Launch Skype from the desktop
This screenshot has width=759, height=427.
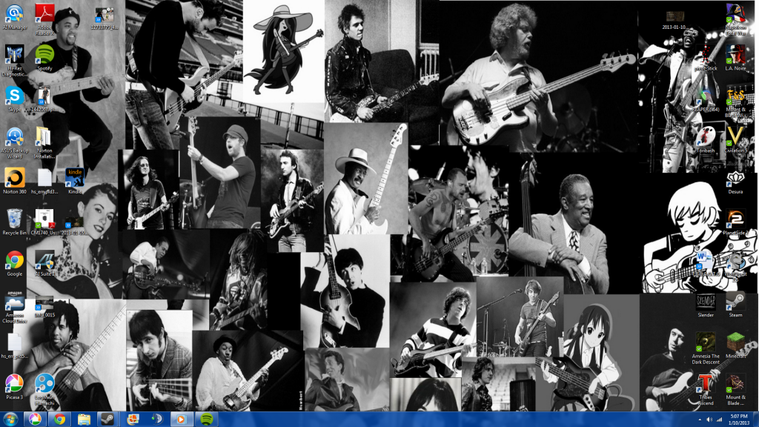[x=15, y=99]
